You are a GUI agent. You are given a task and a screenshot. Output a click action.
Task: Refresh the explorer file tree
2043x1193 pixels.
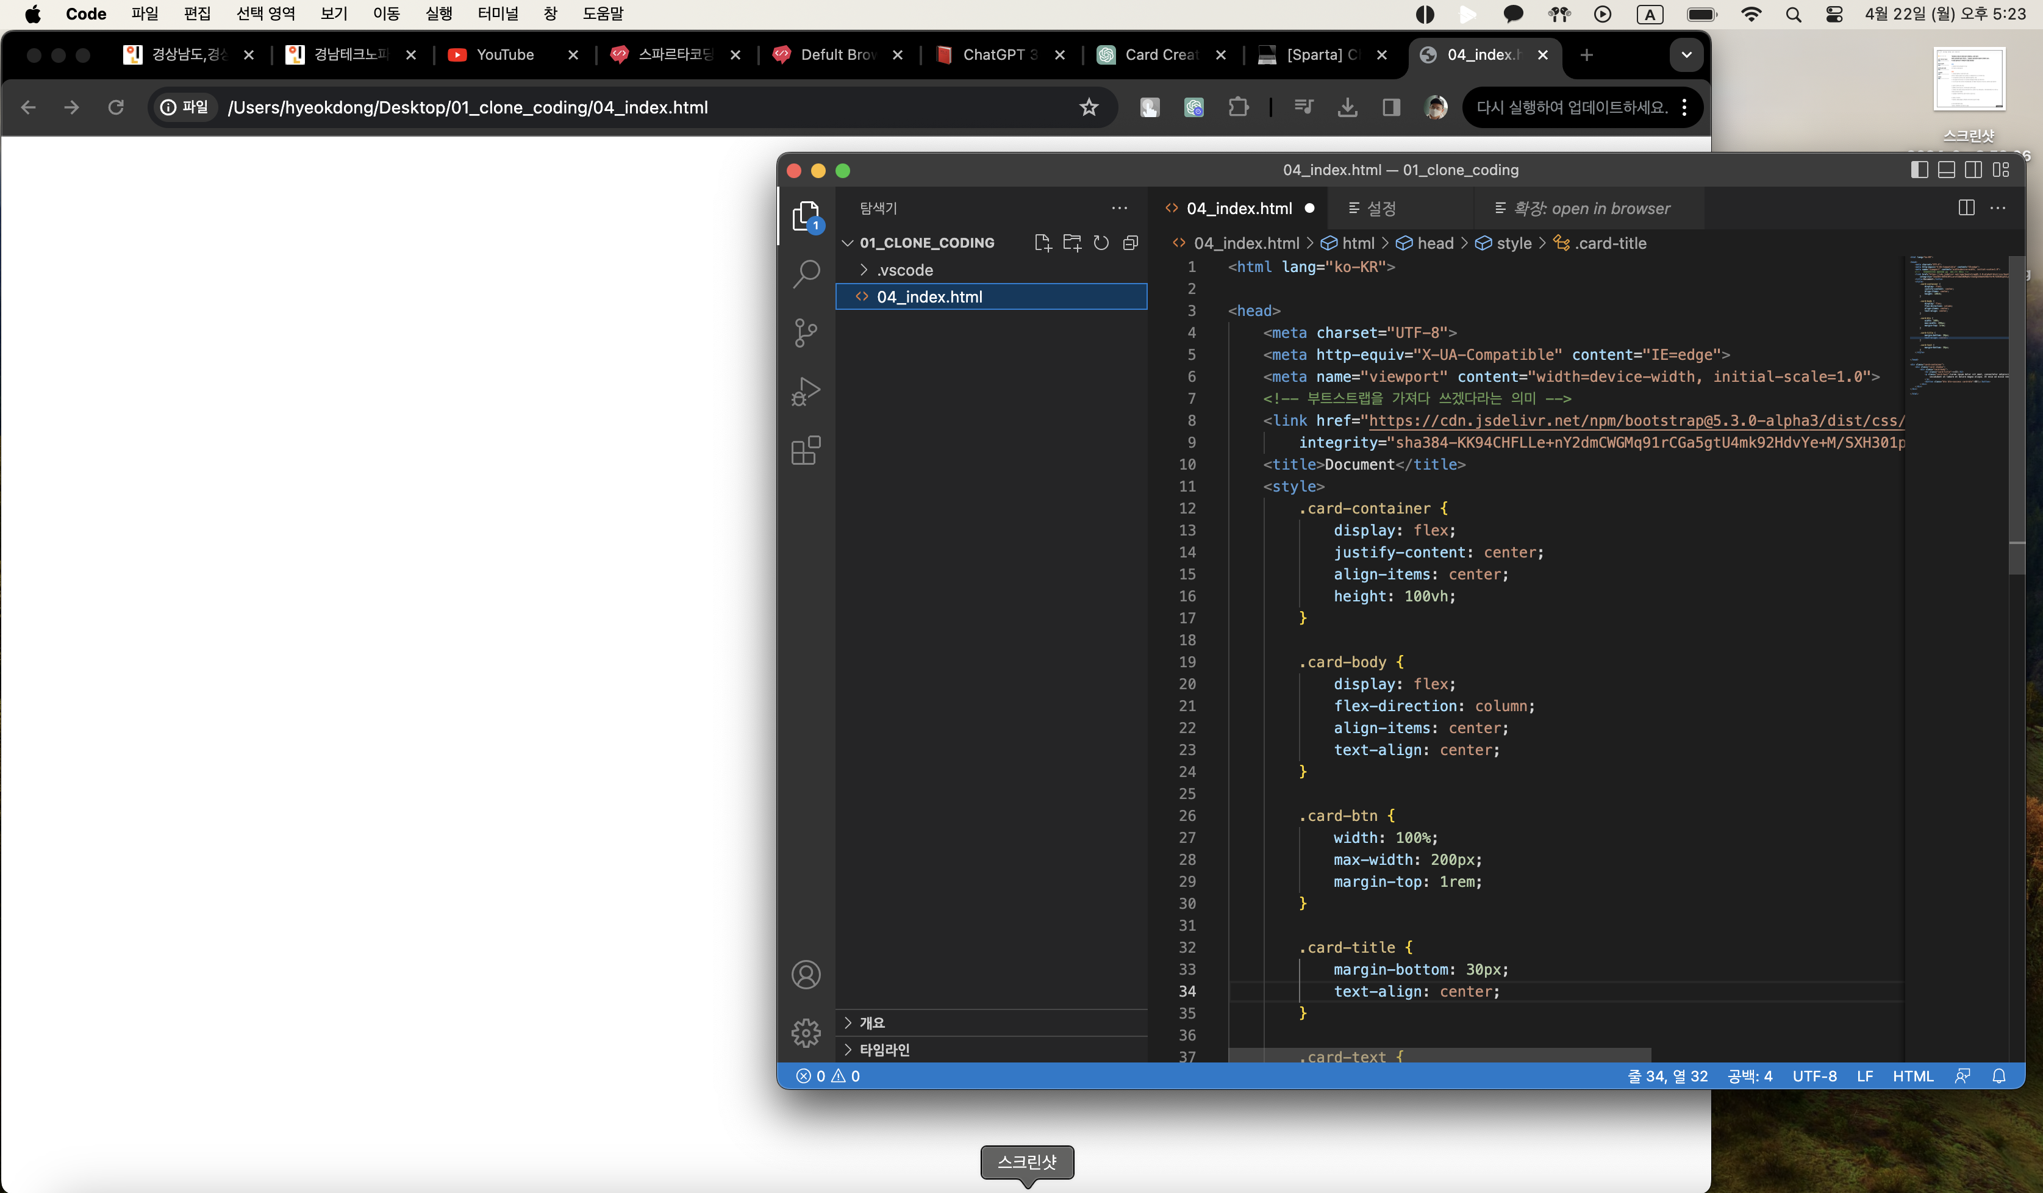coord(1101,243)
